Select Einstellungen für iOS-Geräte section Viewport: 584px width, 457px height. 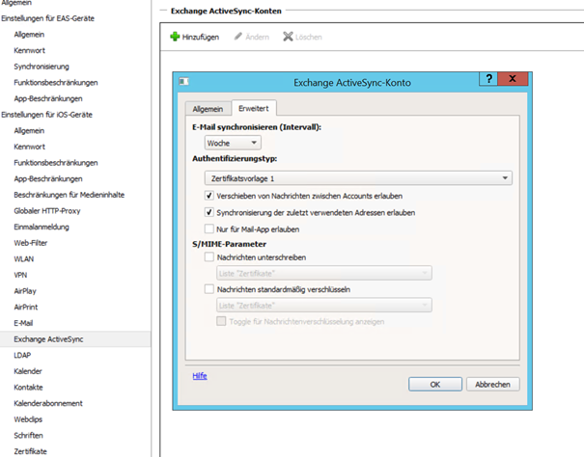click(47, 114)
